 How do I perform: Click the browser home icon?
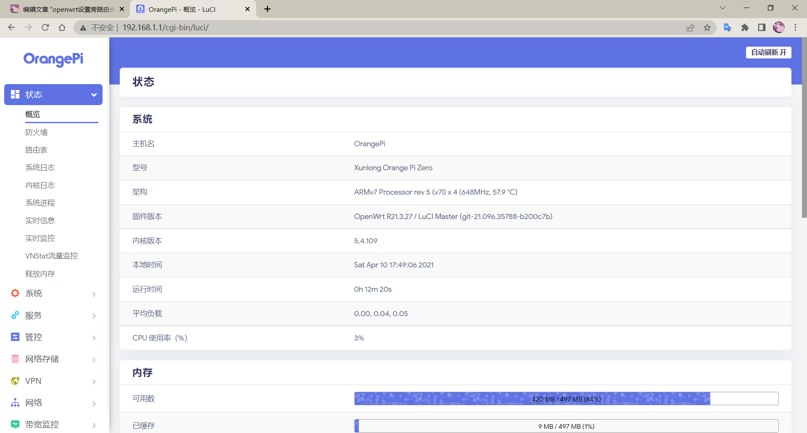click(62, 27)
